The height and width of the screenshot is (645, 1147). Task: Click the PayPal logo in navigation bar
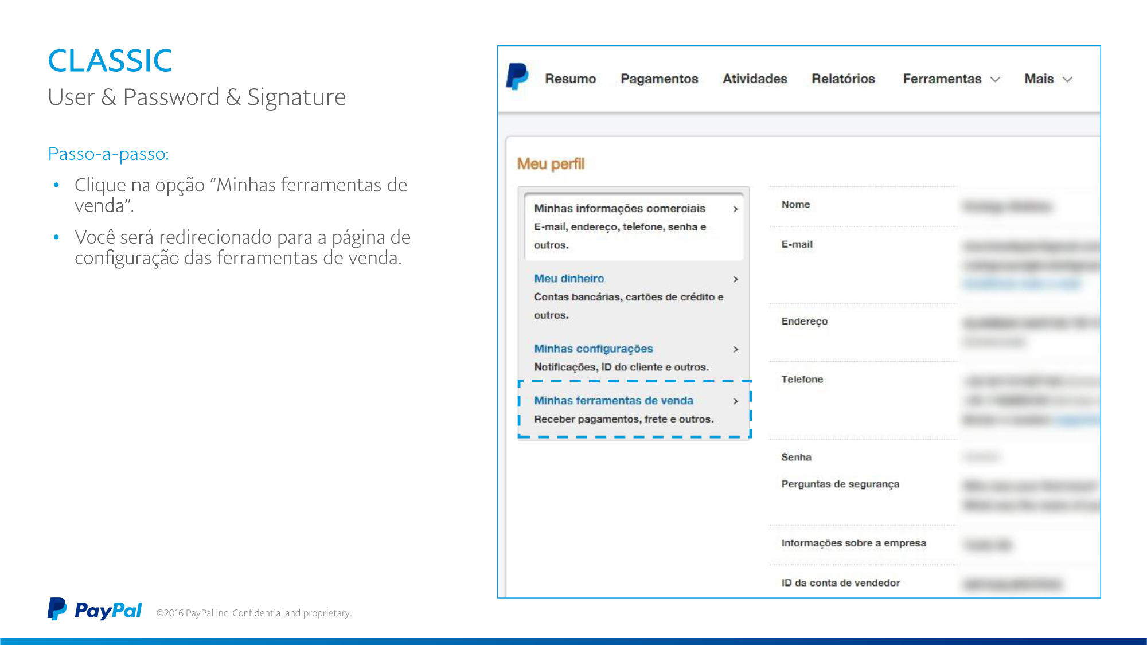point(517,77)
